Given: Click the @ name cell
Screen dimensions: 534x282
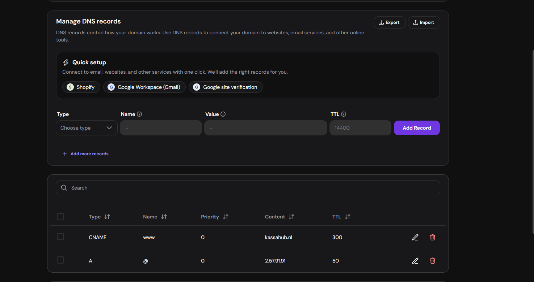Looking at the screenshot, I should [146, 261].
